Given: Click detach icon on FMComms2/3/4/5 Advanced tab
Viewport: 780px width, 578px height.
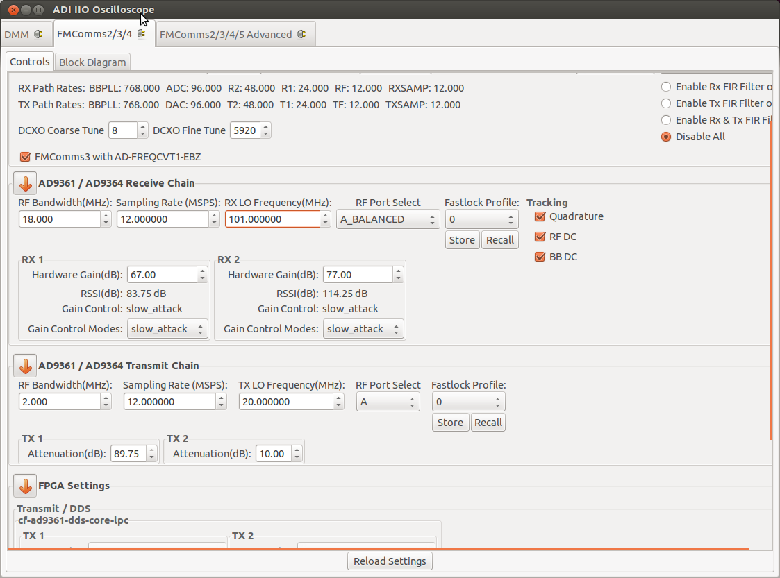Looking at the screenshot, I should tap(301, 34).
